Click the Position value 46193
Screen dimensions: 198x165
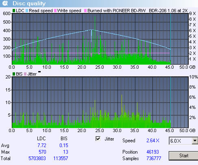tap(152, 152)
